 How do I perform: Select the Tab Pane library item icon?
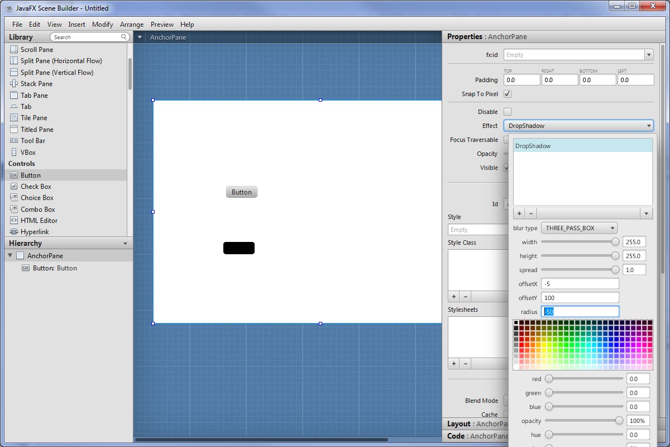point(14,95)
